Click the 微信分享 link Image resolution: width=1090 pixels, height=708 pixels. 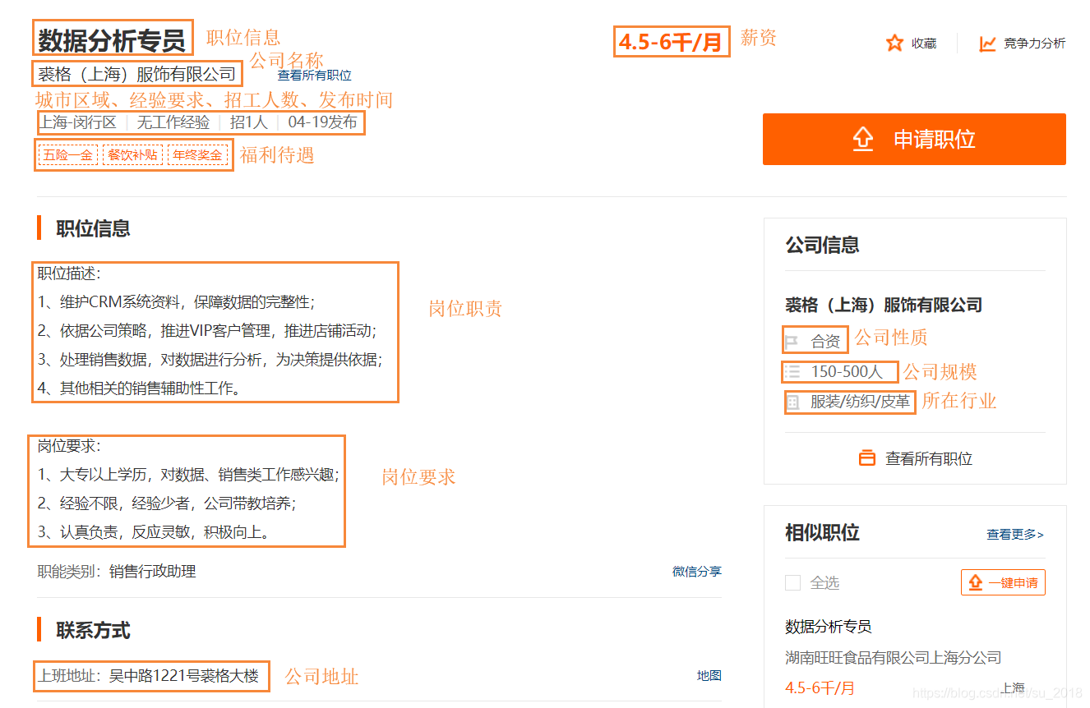tap(697, 572)
